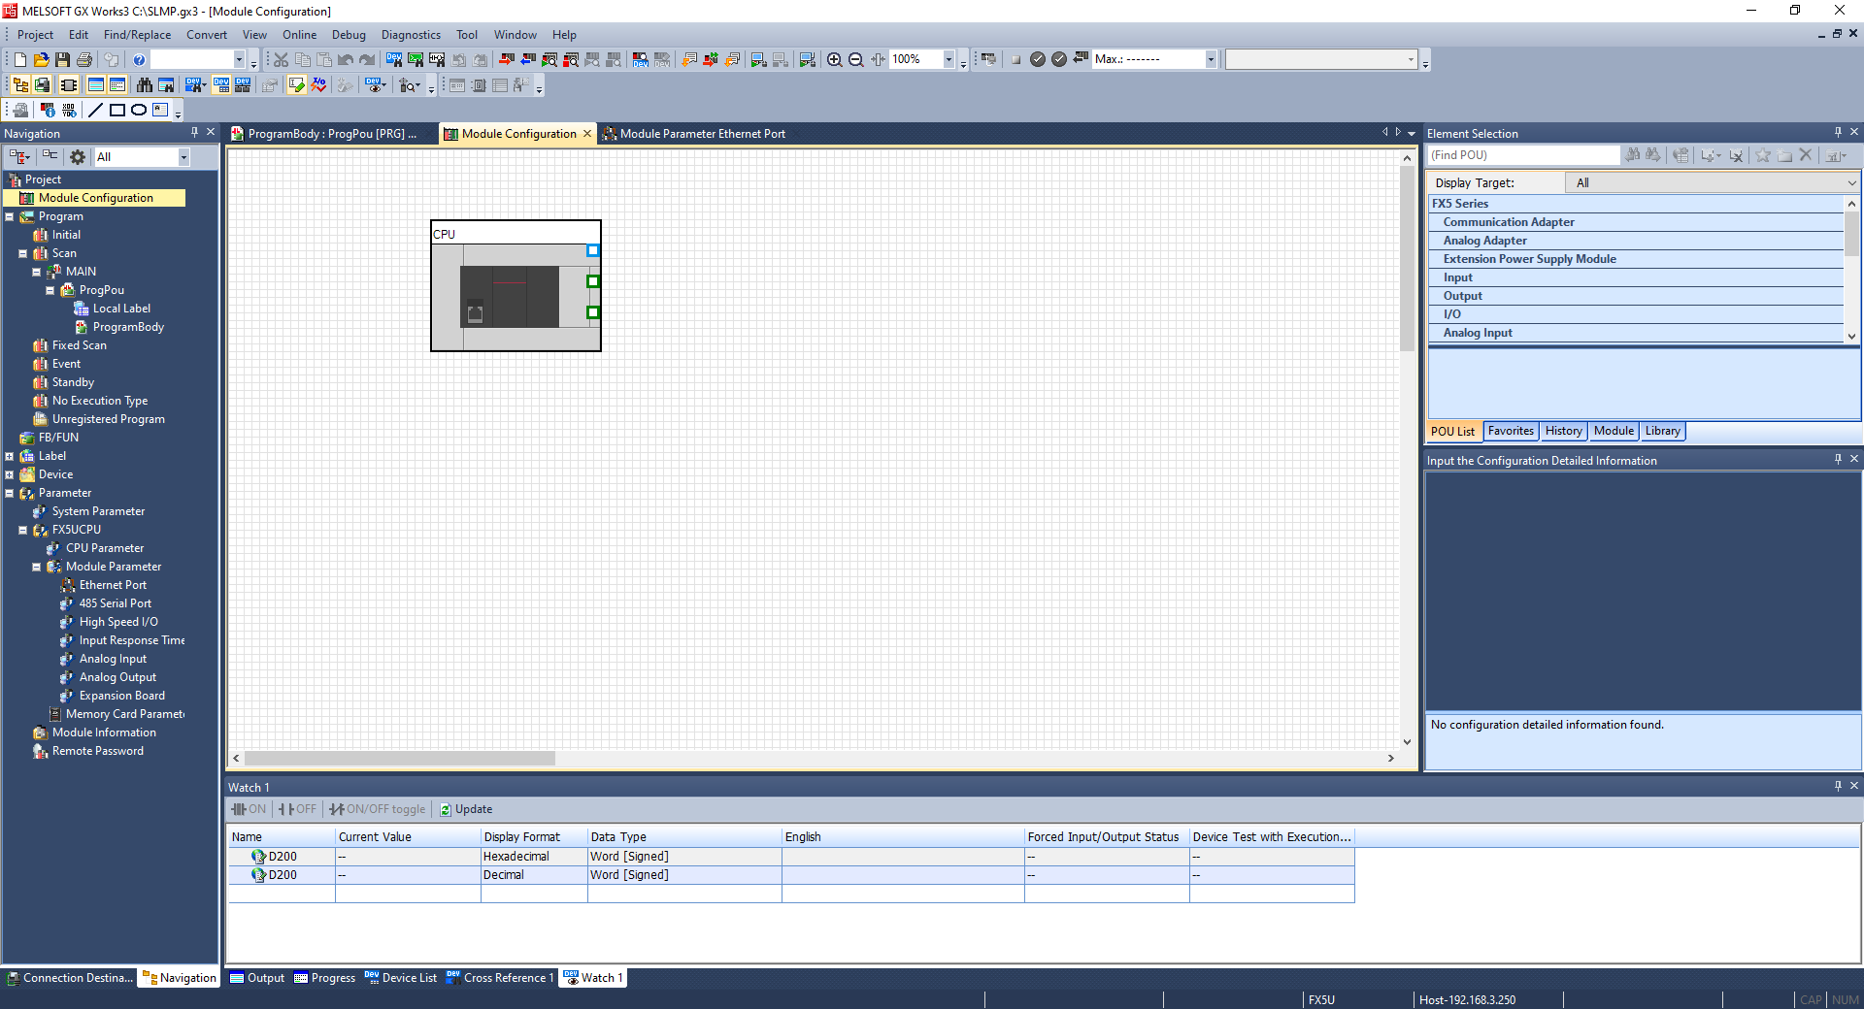The height and width of the screenshot is (1009, 1864).
Task: Select the Rectangle drawing tool
Action: tap(117, 110)
